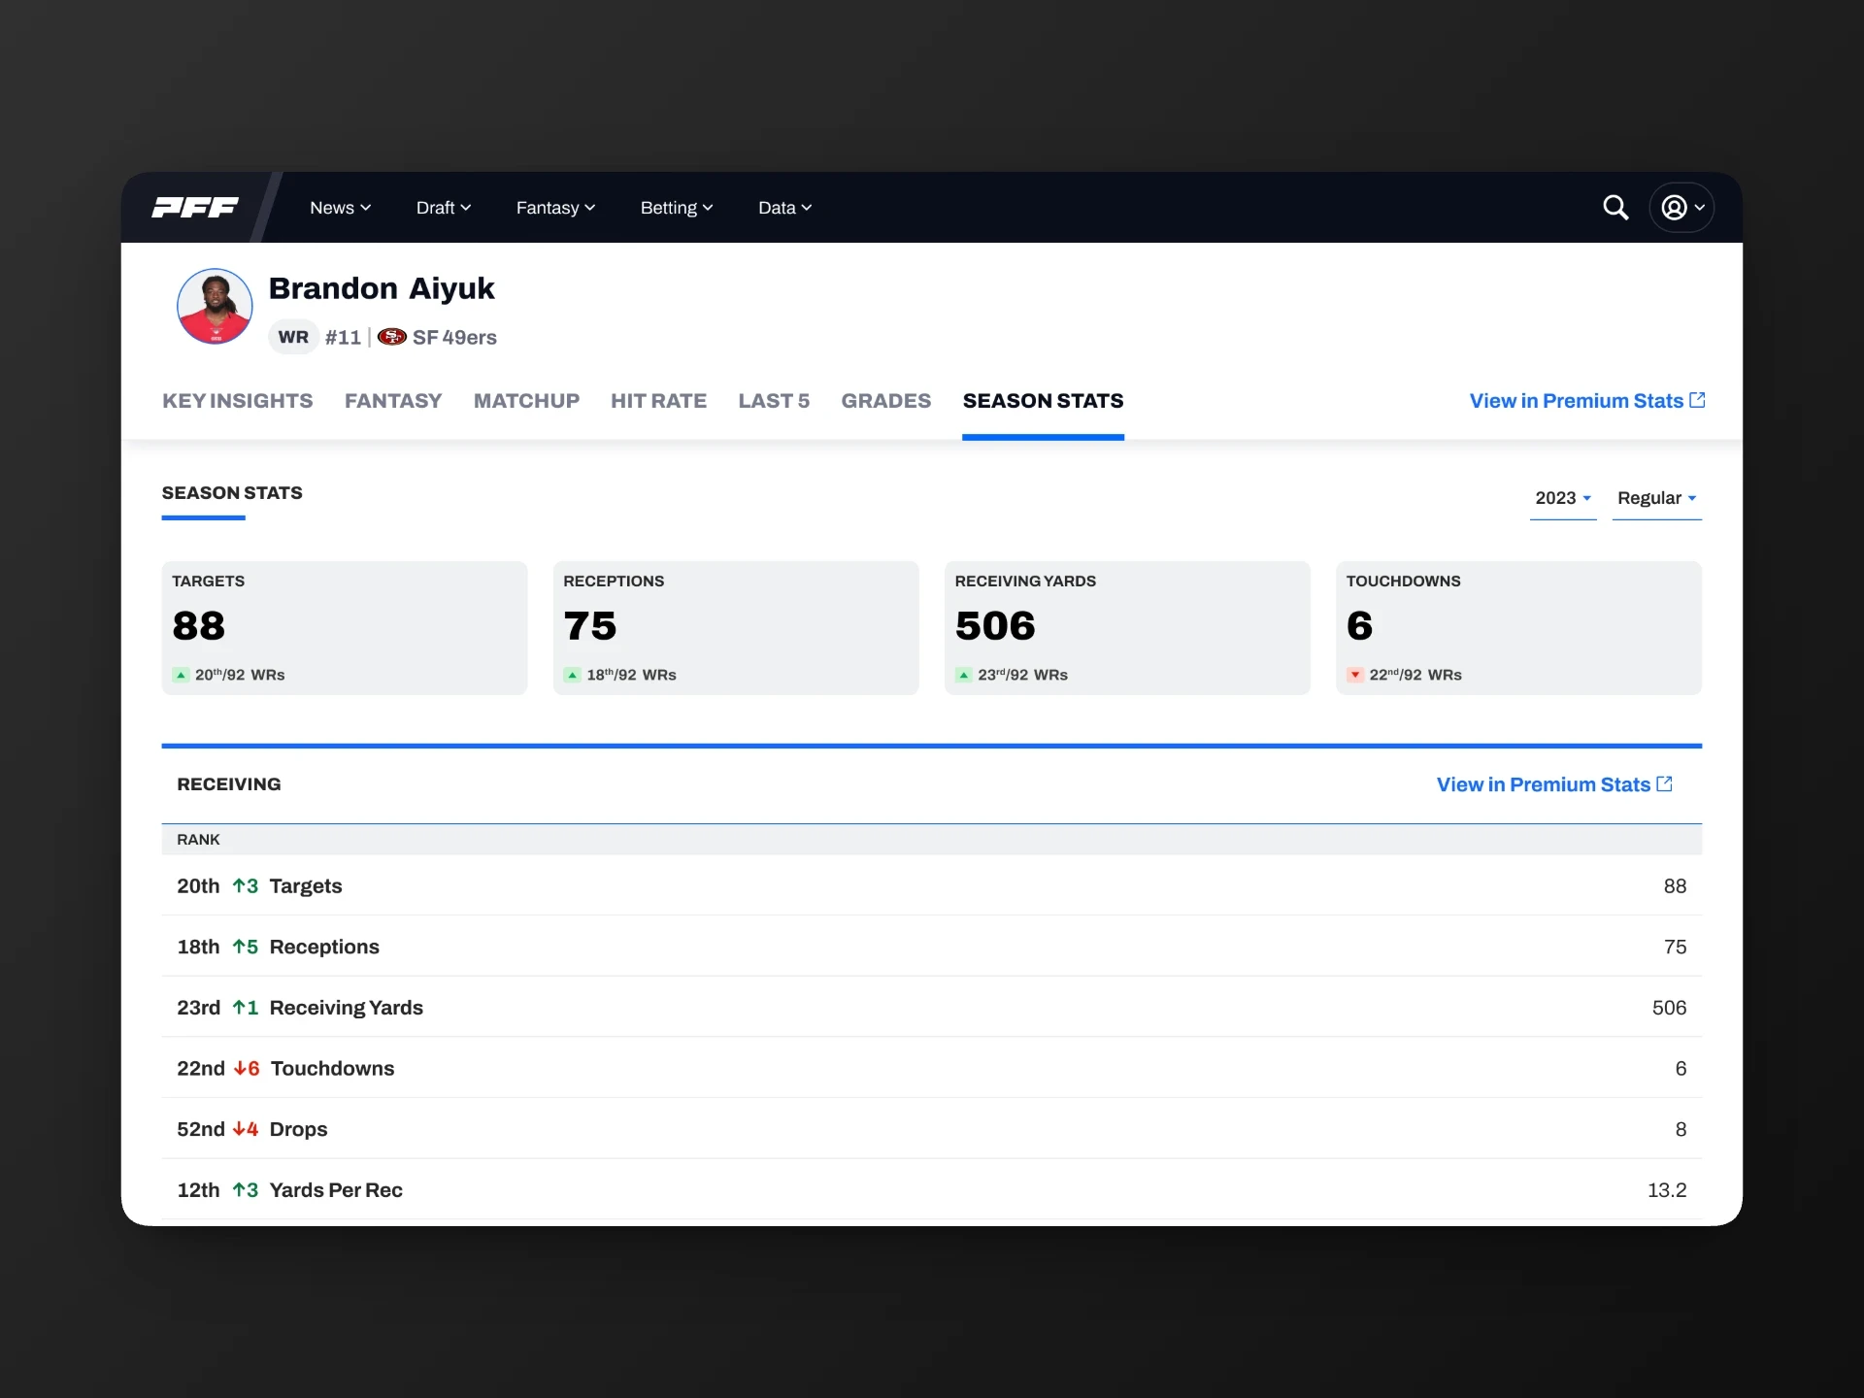Image resolution: width=1864 pixels, height=1398 pixels.
Task: Open the 2023 season year dropdown
Action: (x=1562, y=498)
